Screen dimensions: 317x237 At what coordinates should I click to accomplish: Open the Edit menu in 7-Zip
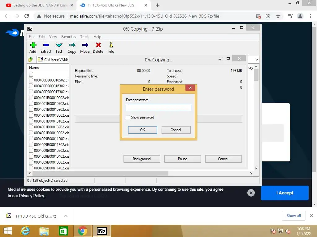[42, 37]
